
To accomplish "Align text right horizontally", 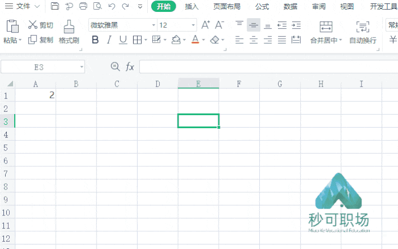I will coord(268,40).
